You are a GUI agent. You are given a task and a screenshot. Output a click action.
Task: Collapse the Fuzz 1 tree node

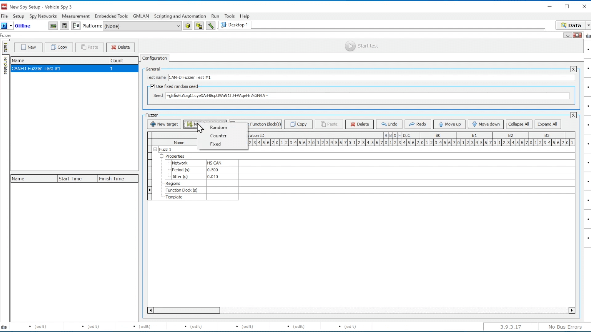point(155,149)
